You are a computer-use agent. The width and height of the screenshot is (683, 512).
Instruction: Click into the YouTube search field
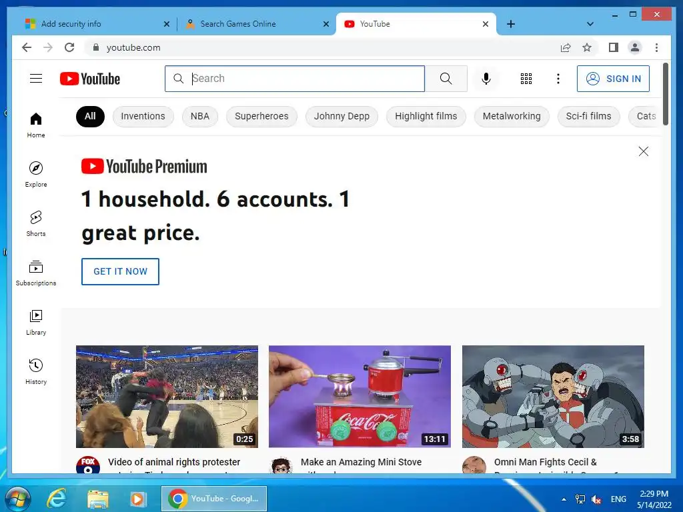coord(294,79)
